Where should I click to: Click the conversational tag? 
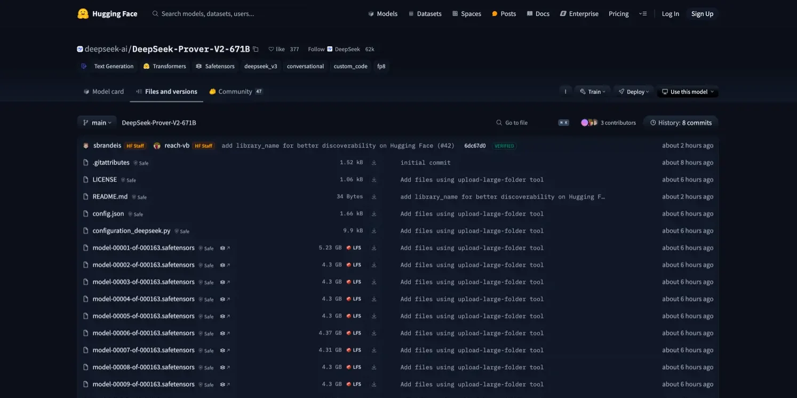coord(305,67)
